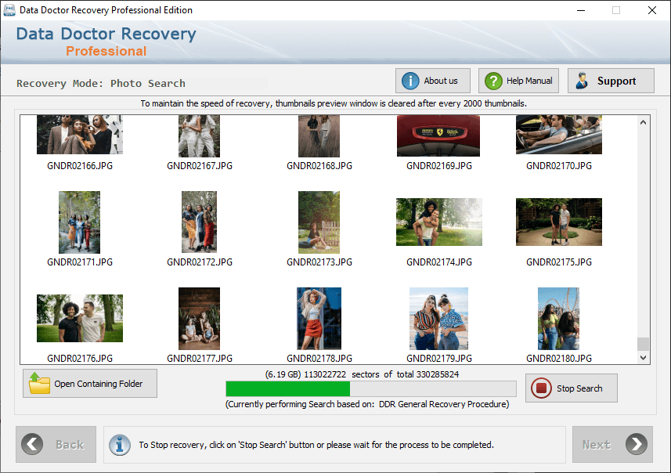Image resolution: width=671 pixels, height=473 pixels.
Task: Select roller coaster thumbnail GNDR02180.JPG
Action: [558, 319]
